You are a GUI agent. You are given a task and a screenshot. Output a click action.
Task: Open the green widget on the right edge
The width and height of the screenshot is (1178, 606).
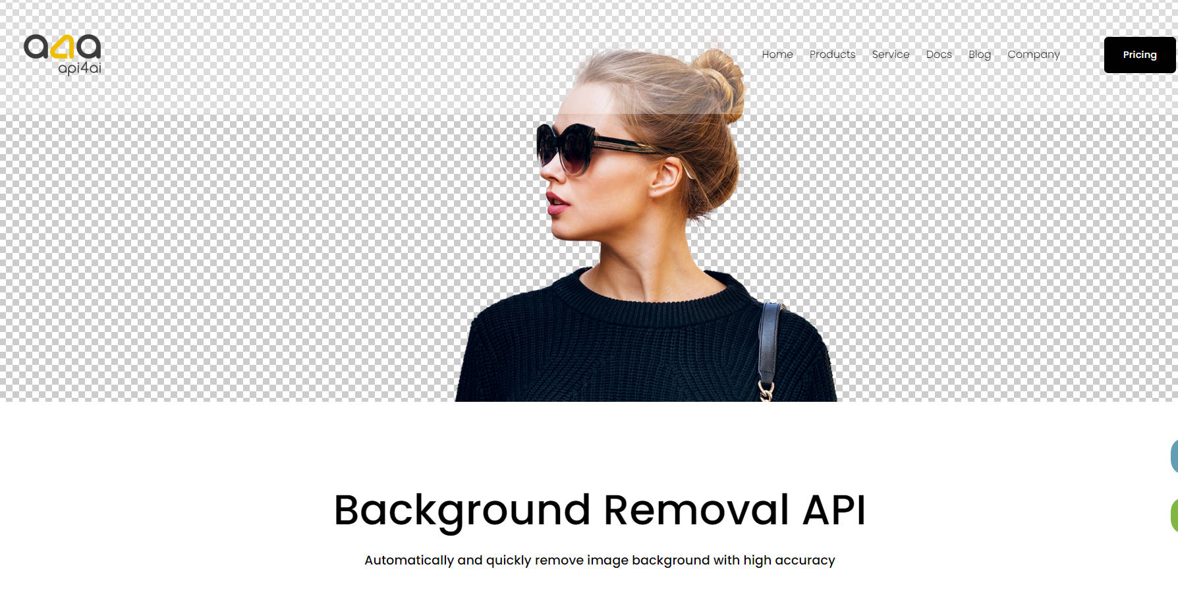pyautogui.click(x=1175, y=510)
